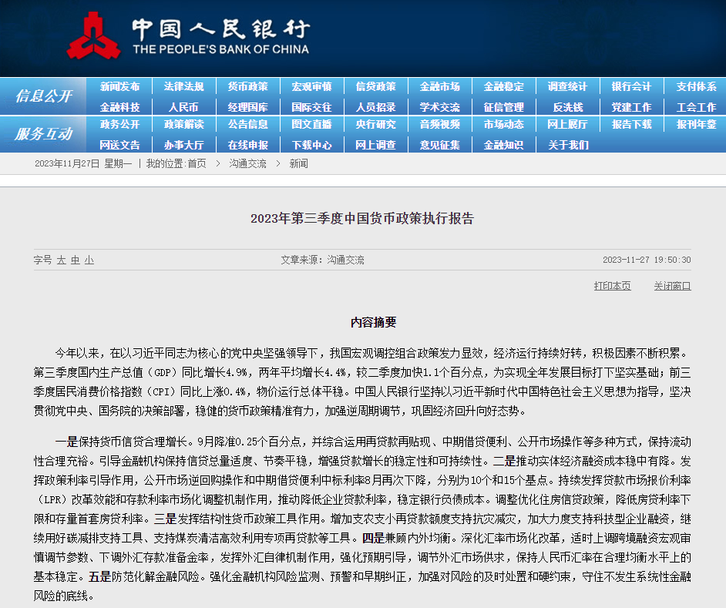
Task: Click the 打印本页 print link
Action: 612,286
